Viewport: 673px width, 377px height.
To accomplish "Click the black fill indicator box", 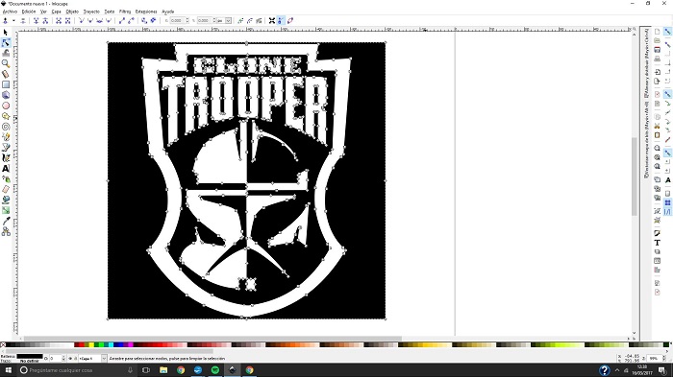I will tap(30, 356).
